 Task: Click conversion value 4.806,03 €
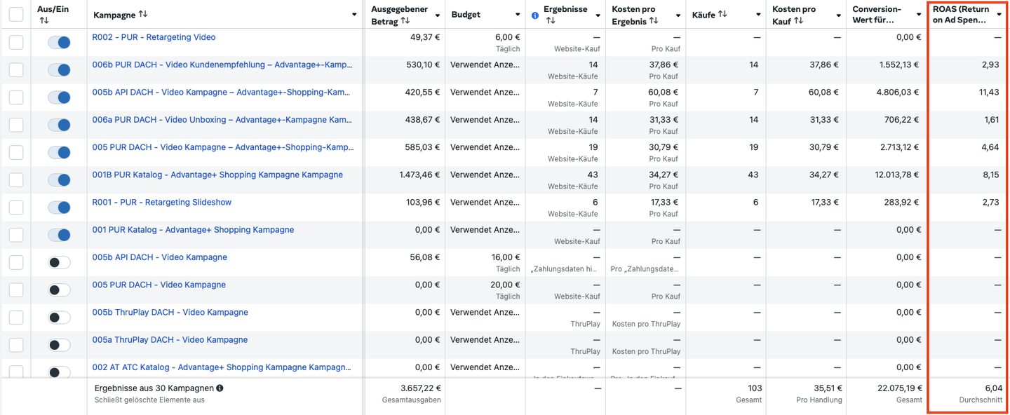tap(900, 92)
